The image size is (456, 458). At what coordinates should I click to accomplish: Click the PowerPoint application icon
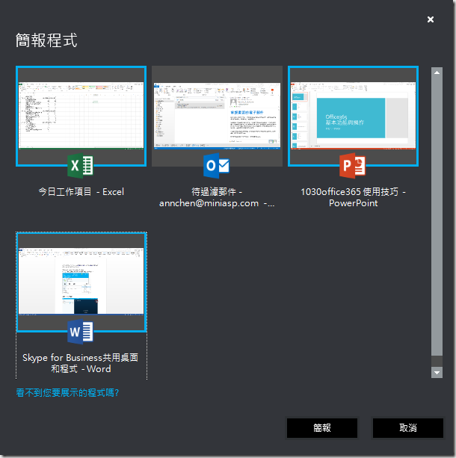[352, 166]
